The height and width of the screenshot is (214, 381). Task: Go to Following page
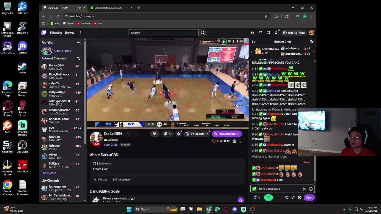pos(56,33)
